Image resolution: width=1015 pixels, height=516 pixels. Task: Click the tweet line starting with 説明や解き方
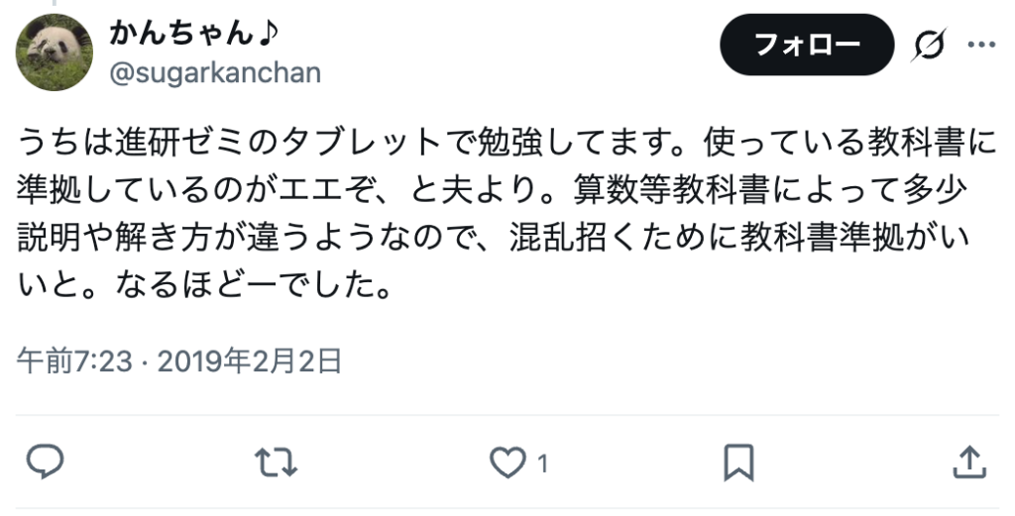point(494,238)
